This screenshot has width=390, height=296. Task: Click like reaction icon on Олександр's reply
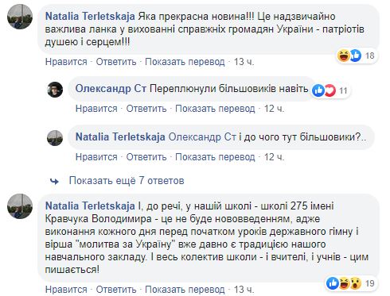click(x=318, y=90)
